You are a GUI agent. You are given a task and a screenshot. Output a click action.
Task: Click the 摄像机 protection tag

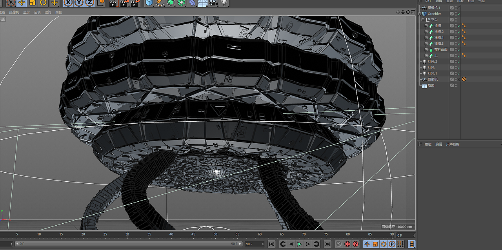coord(464,79)
